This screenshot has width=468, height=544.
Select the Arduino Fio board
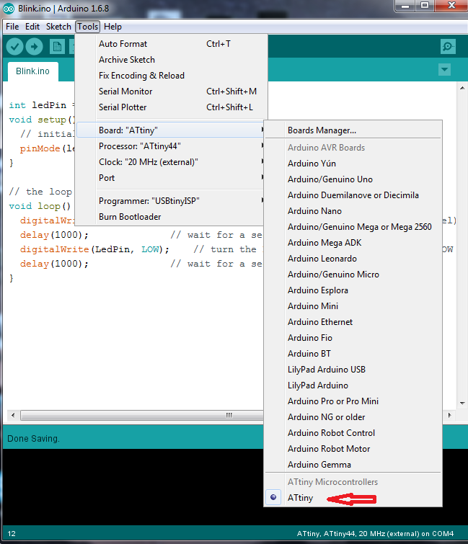[x=353, y=338]
